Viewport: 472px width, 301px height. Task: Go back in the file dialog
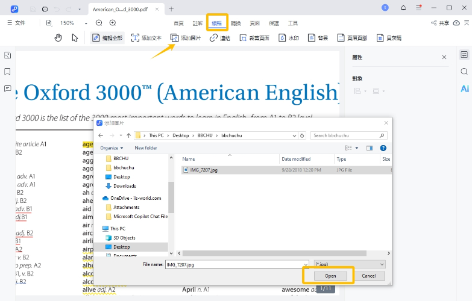pos(101,135)
